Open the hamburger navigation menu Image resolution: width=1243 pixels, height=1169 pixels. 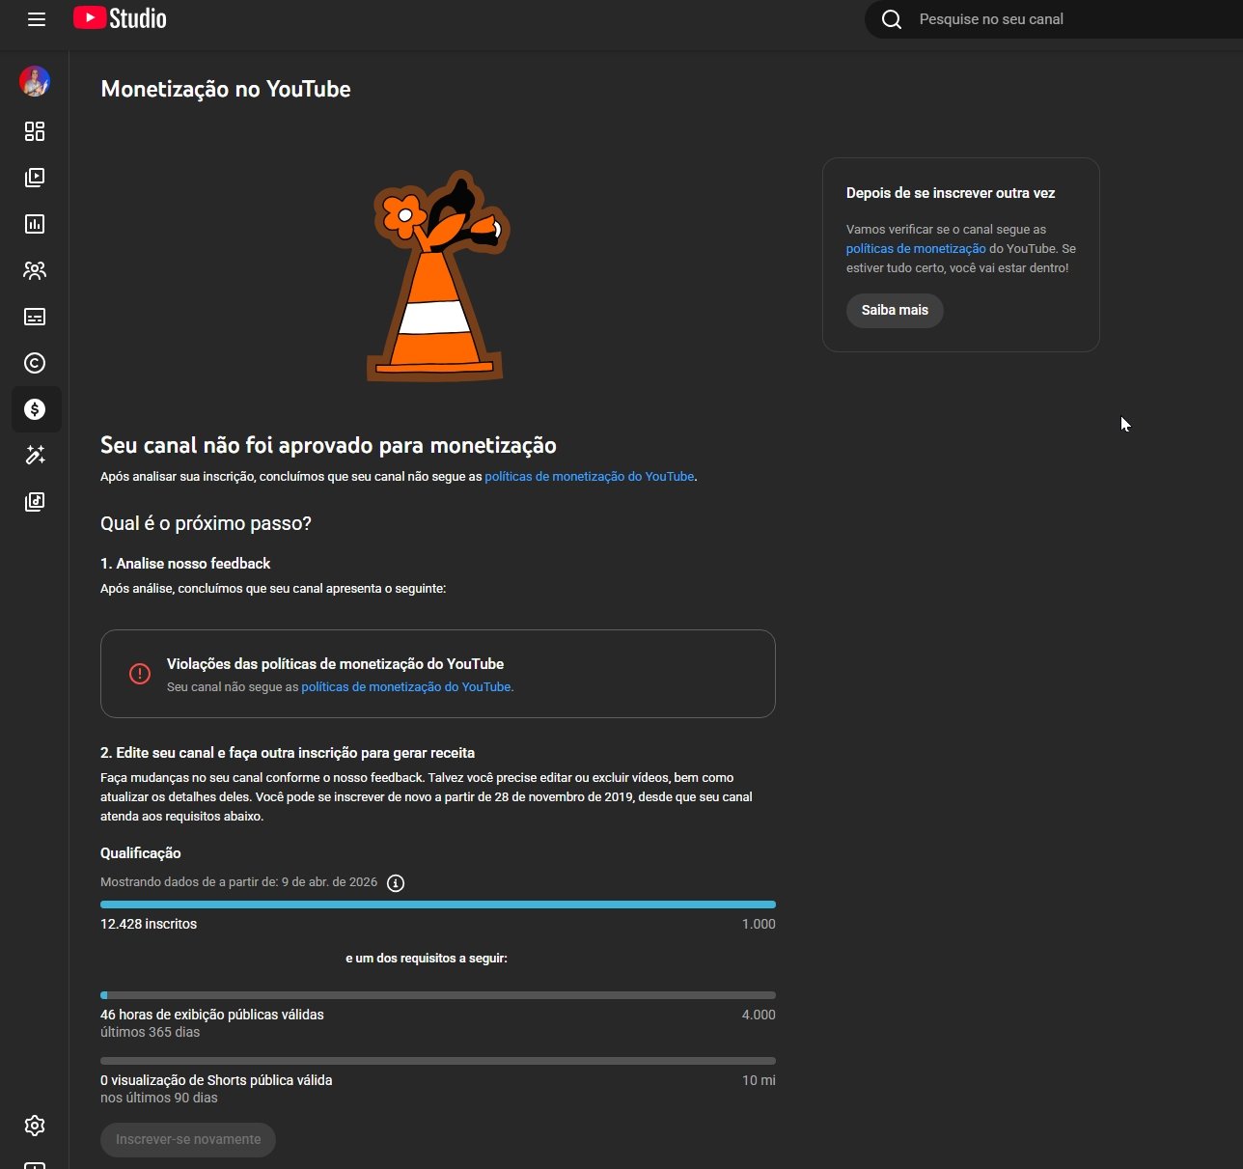[x=37, y=19]
